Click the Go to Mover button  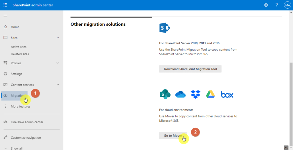coord(173,136)
